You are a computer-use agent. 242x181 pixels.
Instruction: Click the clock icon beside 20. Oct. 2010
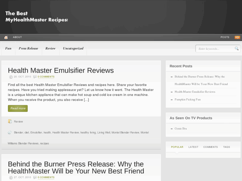coord(11,77)
